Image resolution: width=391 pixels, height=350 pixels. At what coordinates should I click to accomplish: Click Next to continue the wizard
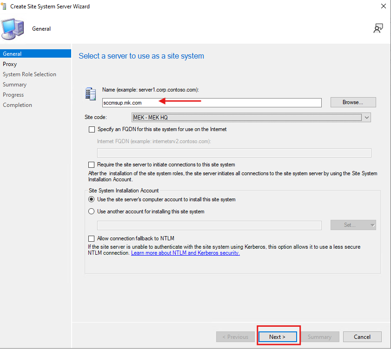[x=277, y=337]
